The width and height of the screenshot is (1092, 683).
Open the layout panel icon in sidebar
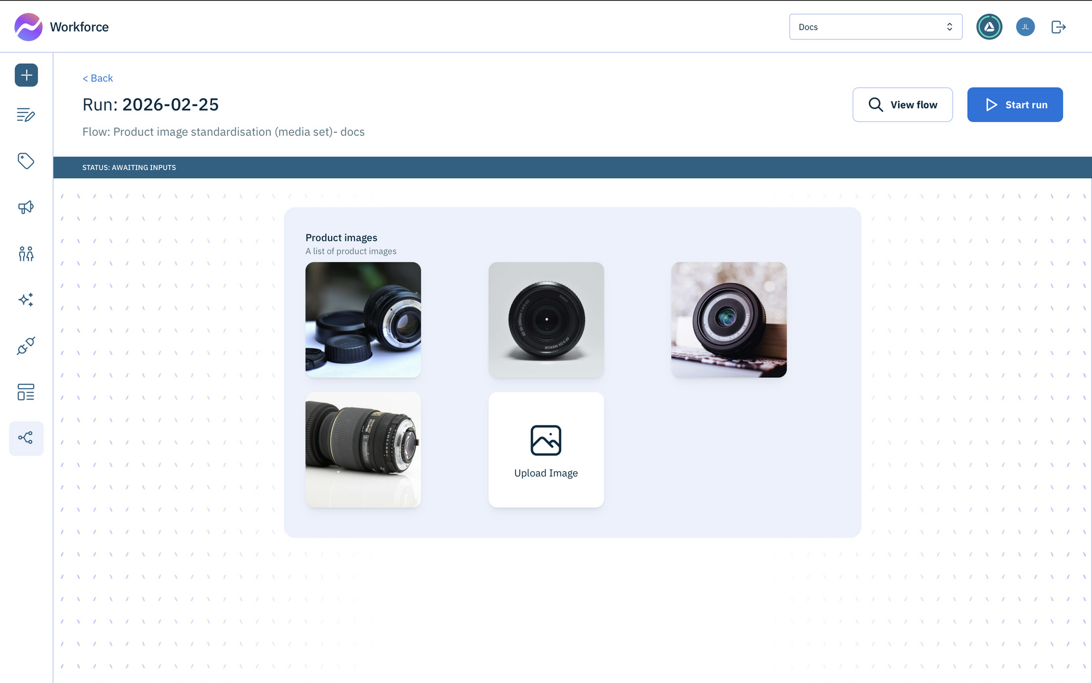tap(26, 392)
